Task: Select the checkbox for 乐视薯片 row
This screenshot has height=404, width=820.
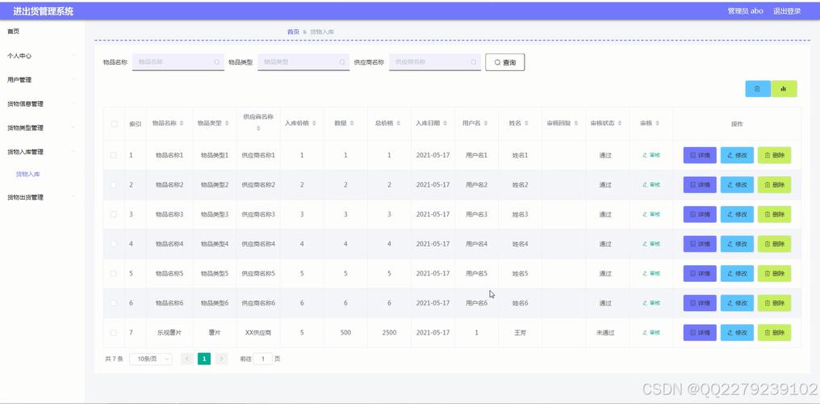Action: coord(114,332)
